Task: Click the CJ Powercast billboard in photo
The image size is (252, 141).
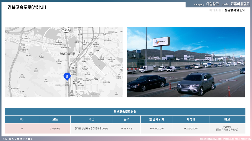Action: pos(161,41)
